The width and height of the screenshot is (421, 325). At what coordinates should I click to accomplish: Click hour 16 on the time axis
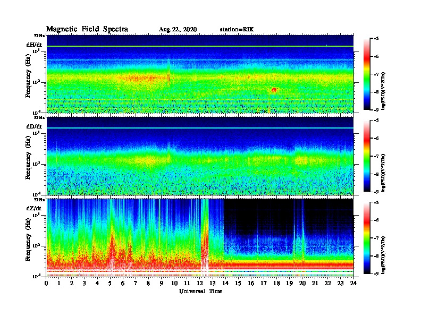tap(251, 283)
